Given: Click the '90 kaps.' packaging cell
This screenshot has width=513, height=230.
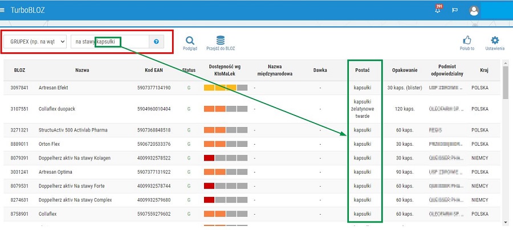Looking at the screenshot, I should (x=405, y=172).
